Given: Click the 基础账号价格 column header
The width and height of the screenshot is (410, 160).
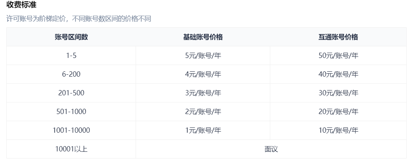Looking at the screenshot, I should coord(203,37).
